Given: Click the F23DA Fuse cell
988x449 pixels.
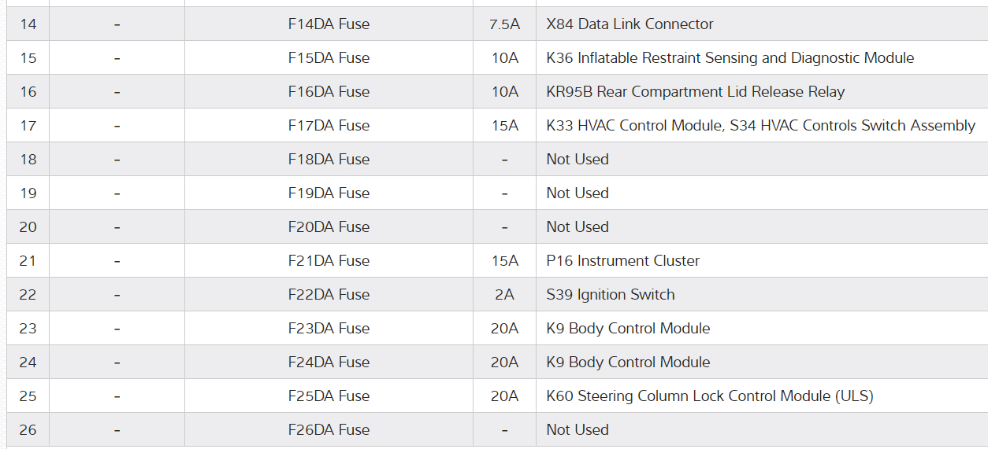Looking at the screenshot, I should (329, 329).
